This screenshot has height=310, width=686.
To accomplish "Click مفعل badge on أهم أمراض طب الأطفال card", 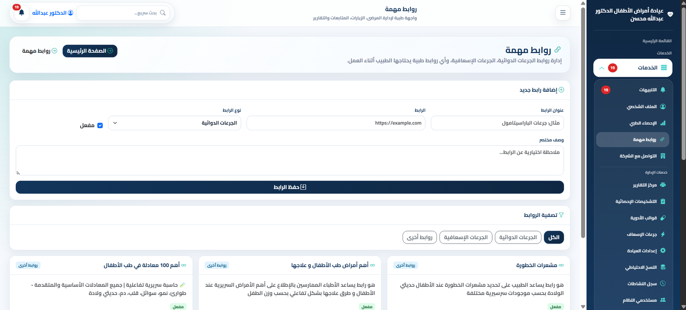I will pyautogui.click(x=367, y=306).
